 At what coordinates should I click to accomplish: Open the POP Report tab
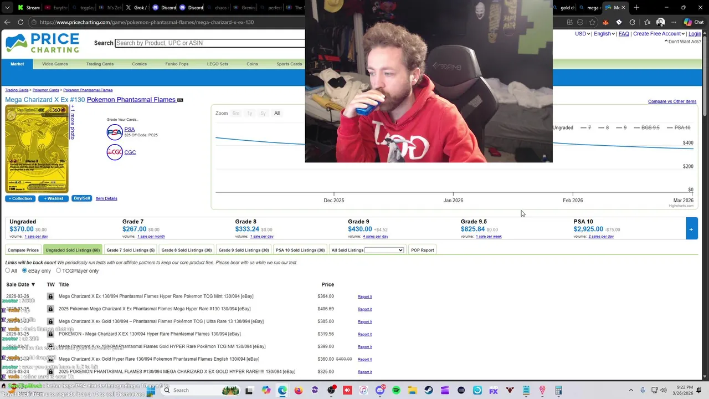pyautogui.click(x=423, y=250)
